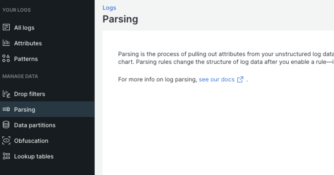Click the All logs document icon
This screenshot has height=175, width=334.
tap(6, 27)
